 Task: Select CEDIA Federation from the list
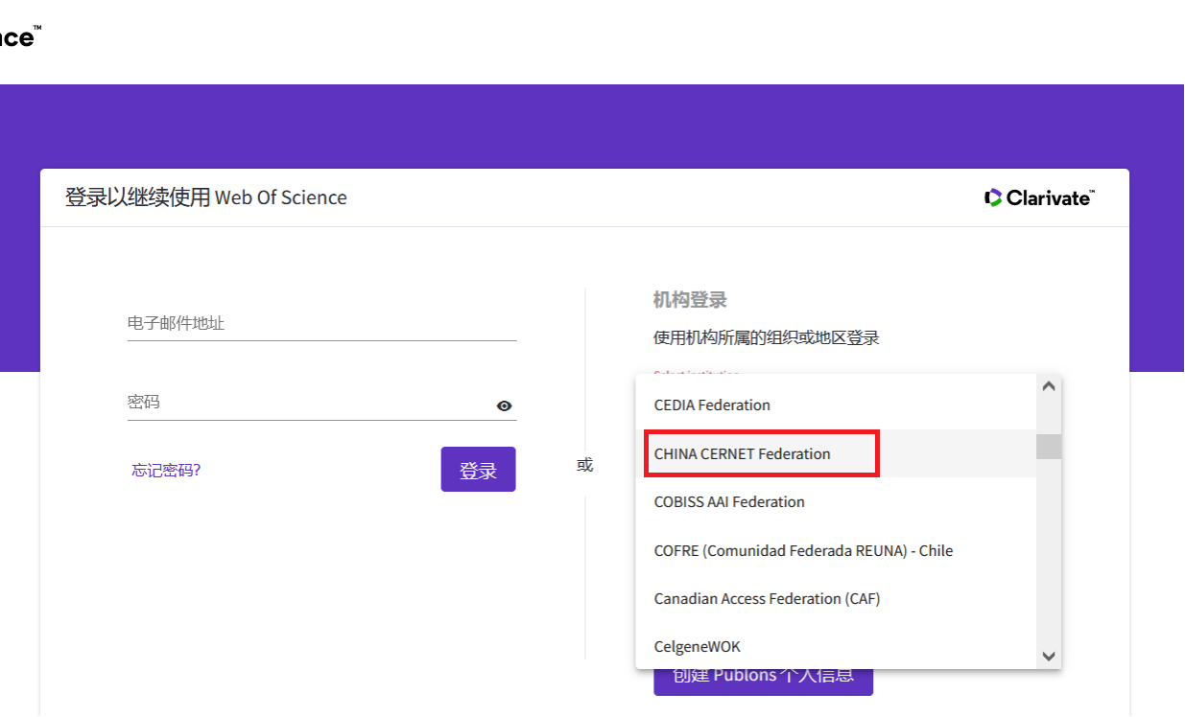point(836,405)
